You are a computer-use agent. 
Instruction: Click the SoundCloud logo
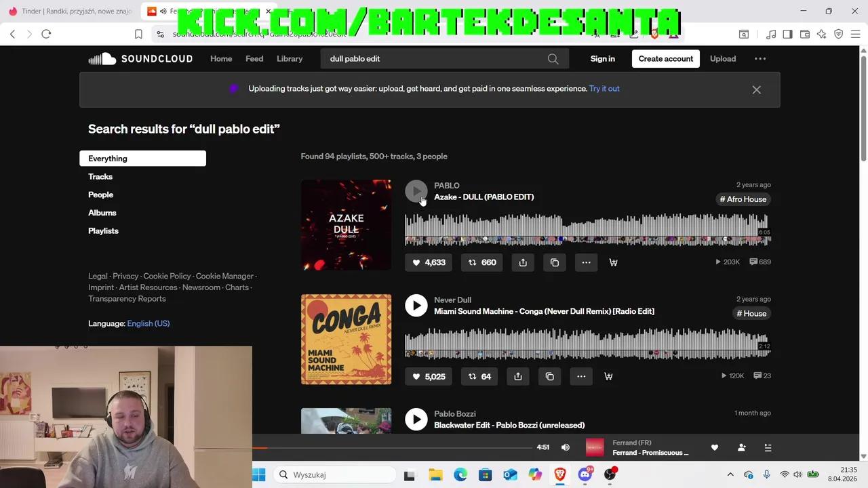point(140,59)
